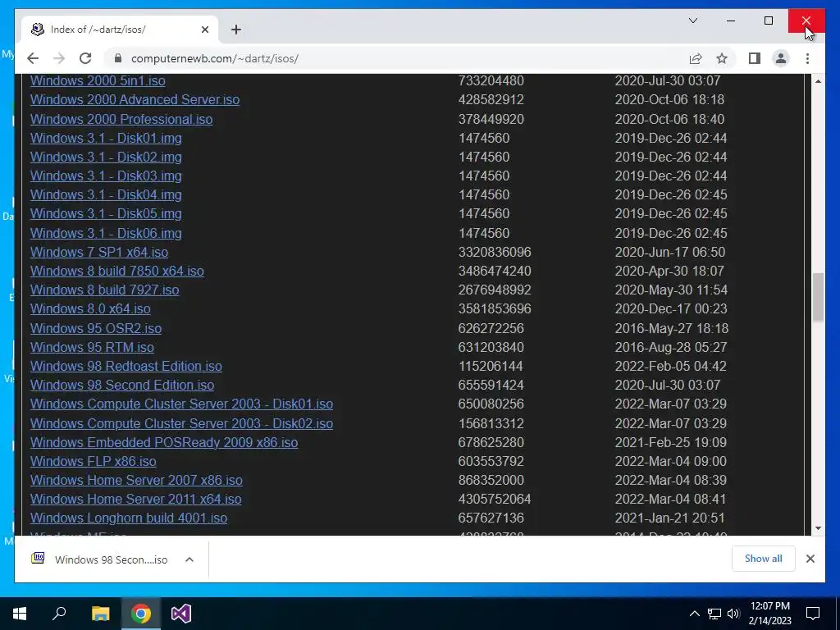This screenshot has width=840, height=630.
Task: Download Windows 95 OSR2.iso
Action: click(96, 328)
